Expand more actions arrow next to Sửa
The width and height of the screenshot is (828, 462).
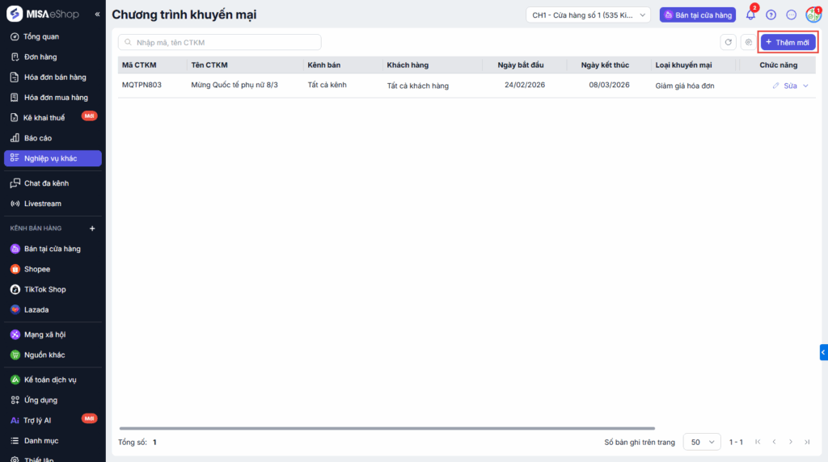click(x=806, y=86)
